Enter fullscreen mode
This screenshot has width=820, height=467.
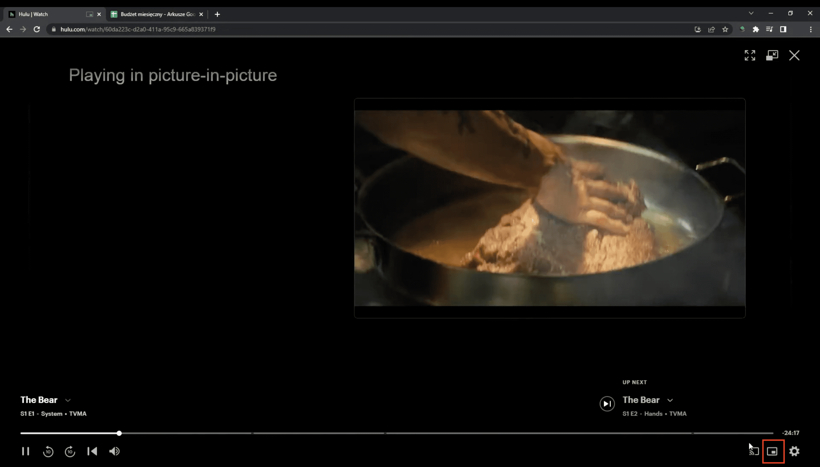pos(750,55)
